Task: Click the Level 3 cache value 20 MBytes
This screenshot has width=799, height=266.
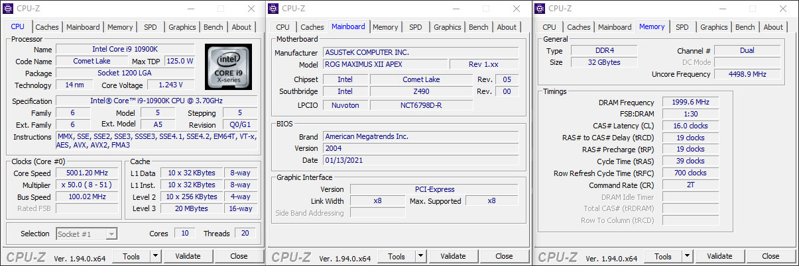Action: pyautogui.click(x=191, y=208)
